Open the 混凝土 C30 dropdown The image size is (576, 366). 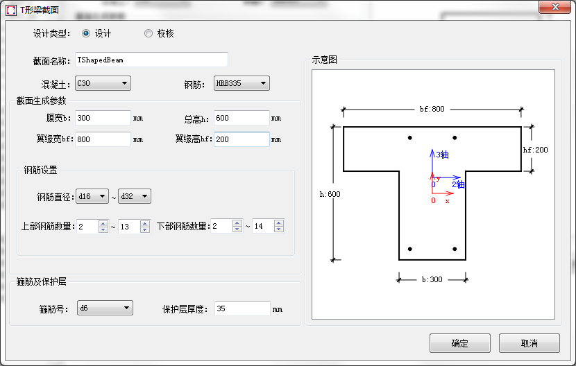coord(103,84)
